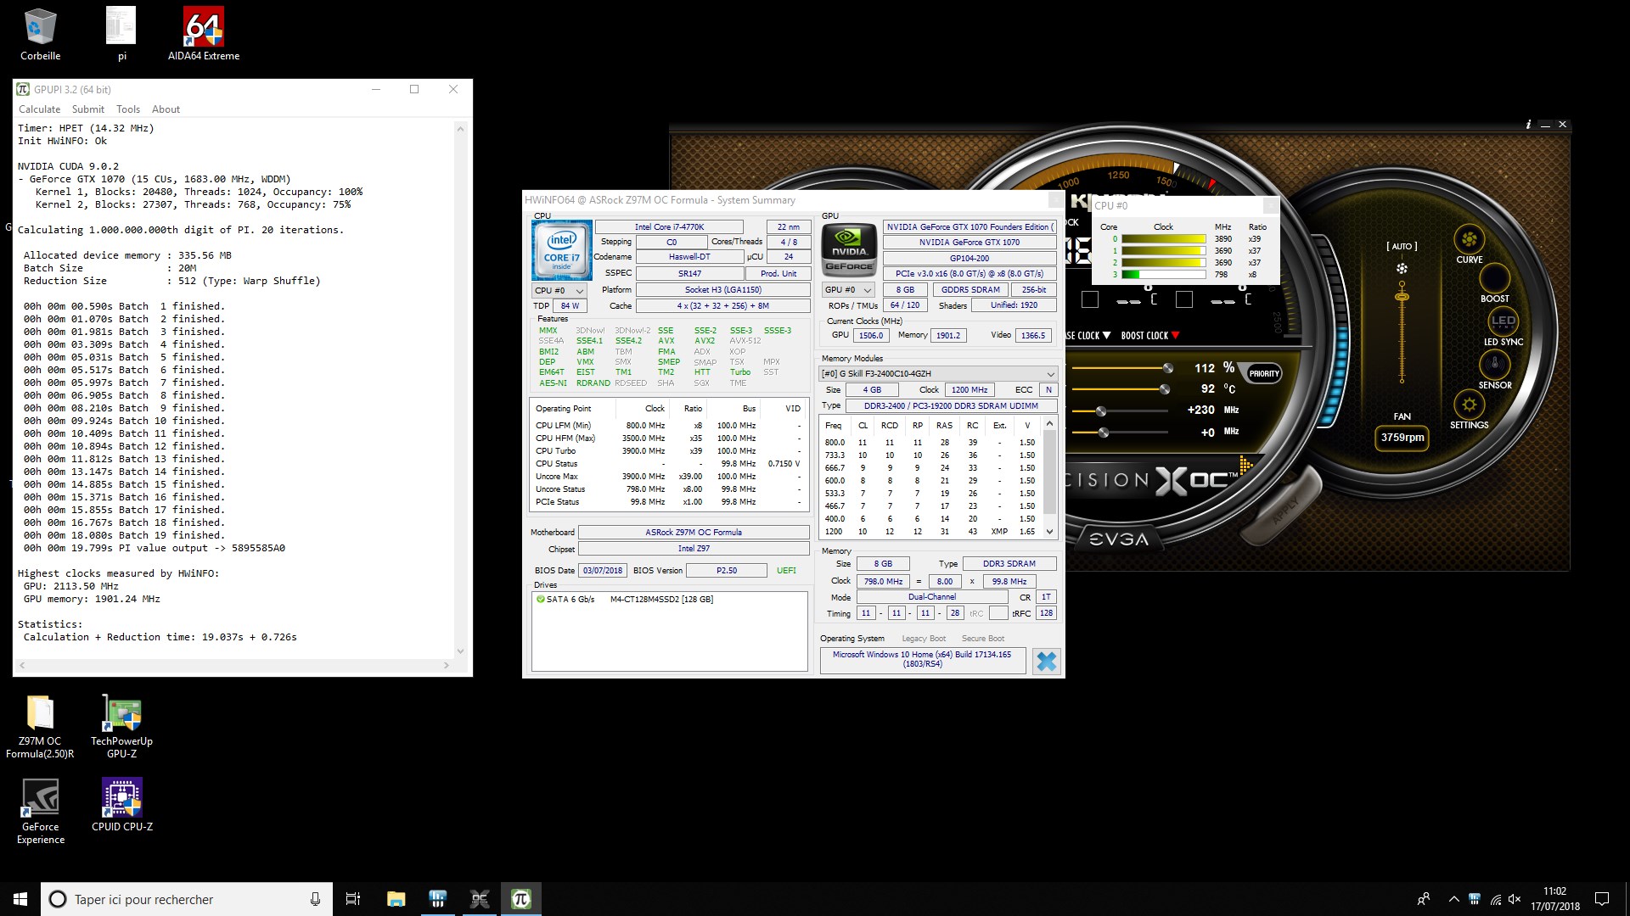Tick the left empty checkbox box in Precision XOC
Viewport: 1630px width, 916px height.
coord(1090,299)
